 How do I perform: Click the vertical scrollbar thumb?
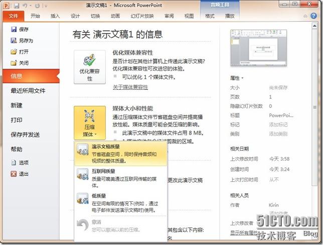(x=314, y=107)
